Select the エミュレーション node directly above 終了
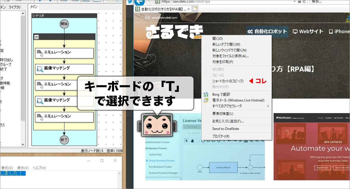Screen dimensions: 350x189 [64, 117]
